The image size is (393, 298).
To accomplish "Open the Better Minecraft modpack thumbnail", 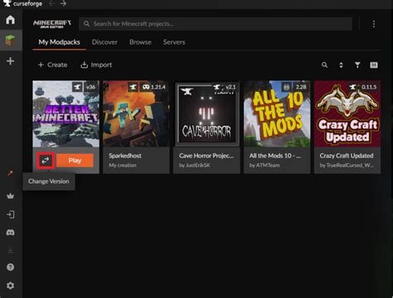I will [65, 113].
